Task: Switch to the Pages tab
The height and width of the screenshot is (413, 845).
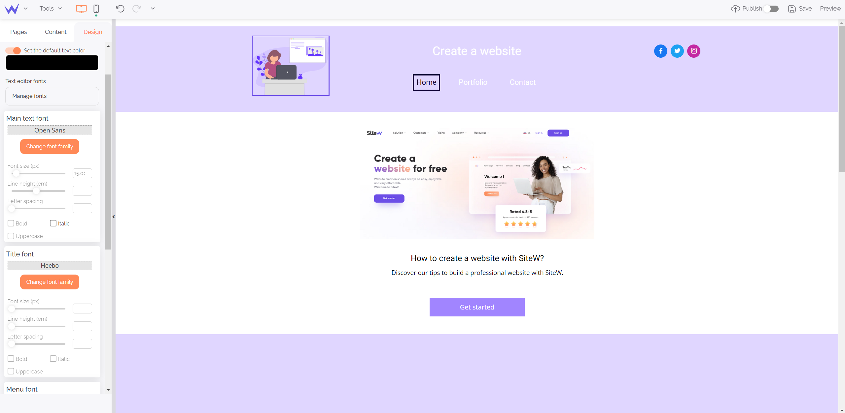Action: (18, 32)
